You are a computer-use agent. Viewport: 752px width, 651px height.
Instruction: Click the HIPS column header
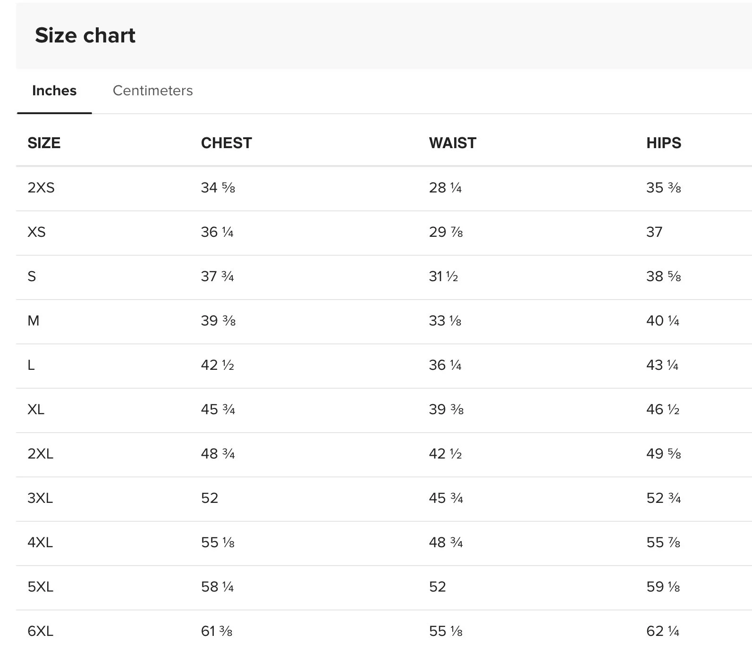663,143
